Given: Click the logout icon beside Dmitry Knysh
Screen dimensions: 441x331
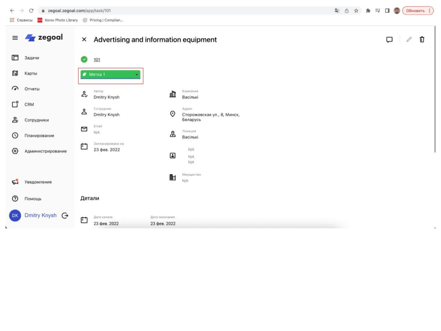Looking at the screenshot, I should pyautogui.click(x=65, y=215).
